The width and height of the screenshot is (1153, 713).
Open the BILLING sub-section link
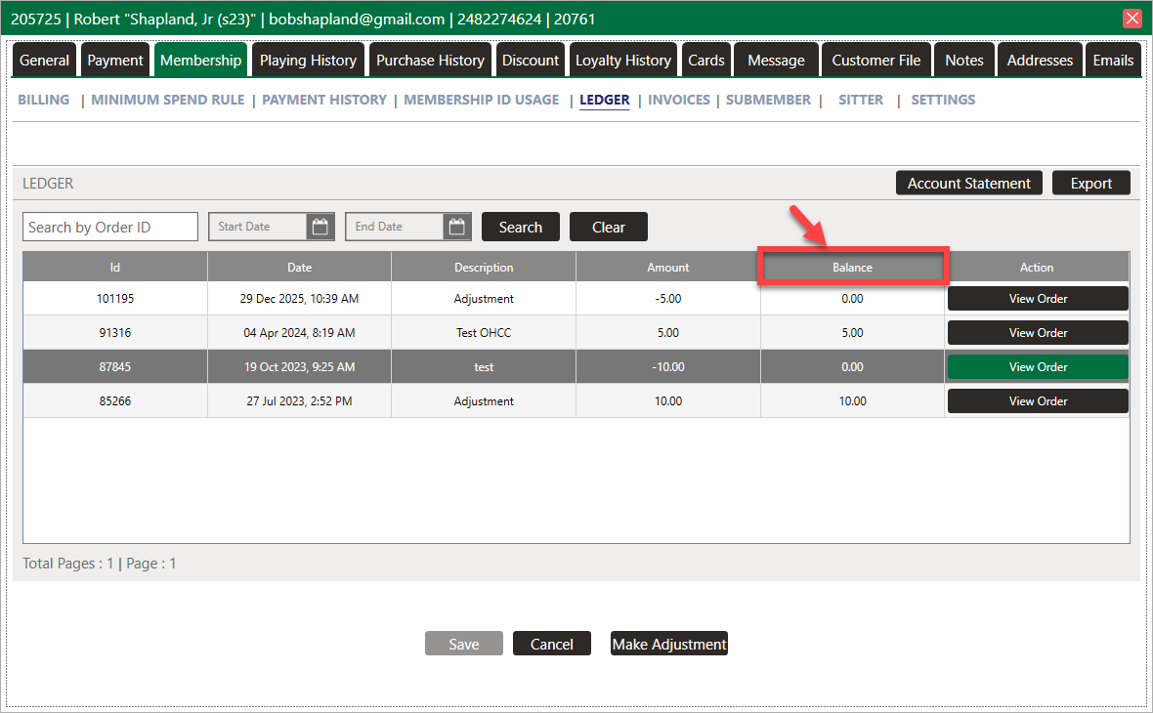click(x=44, y=100)
